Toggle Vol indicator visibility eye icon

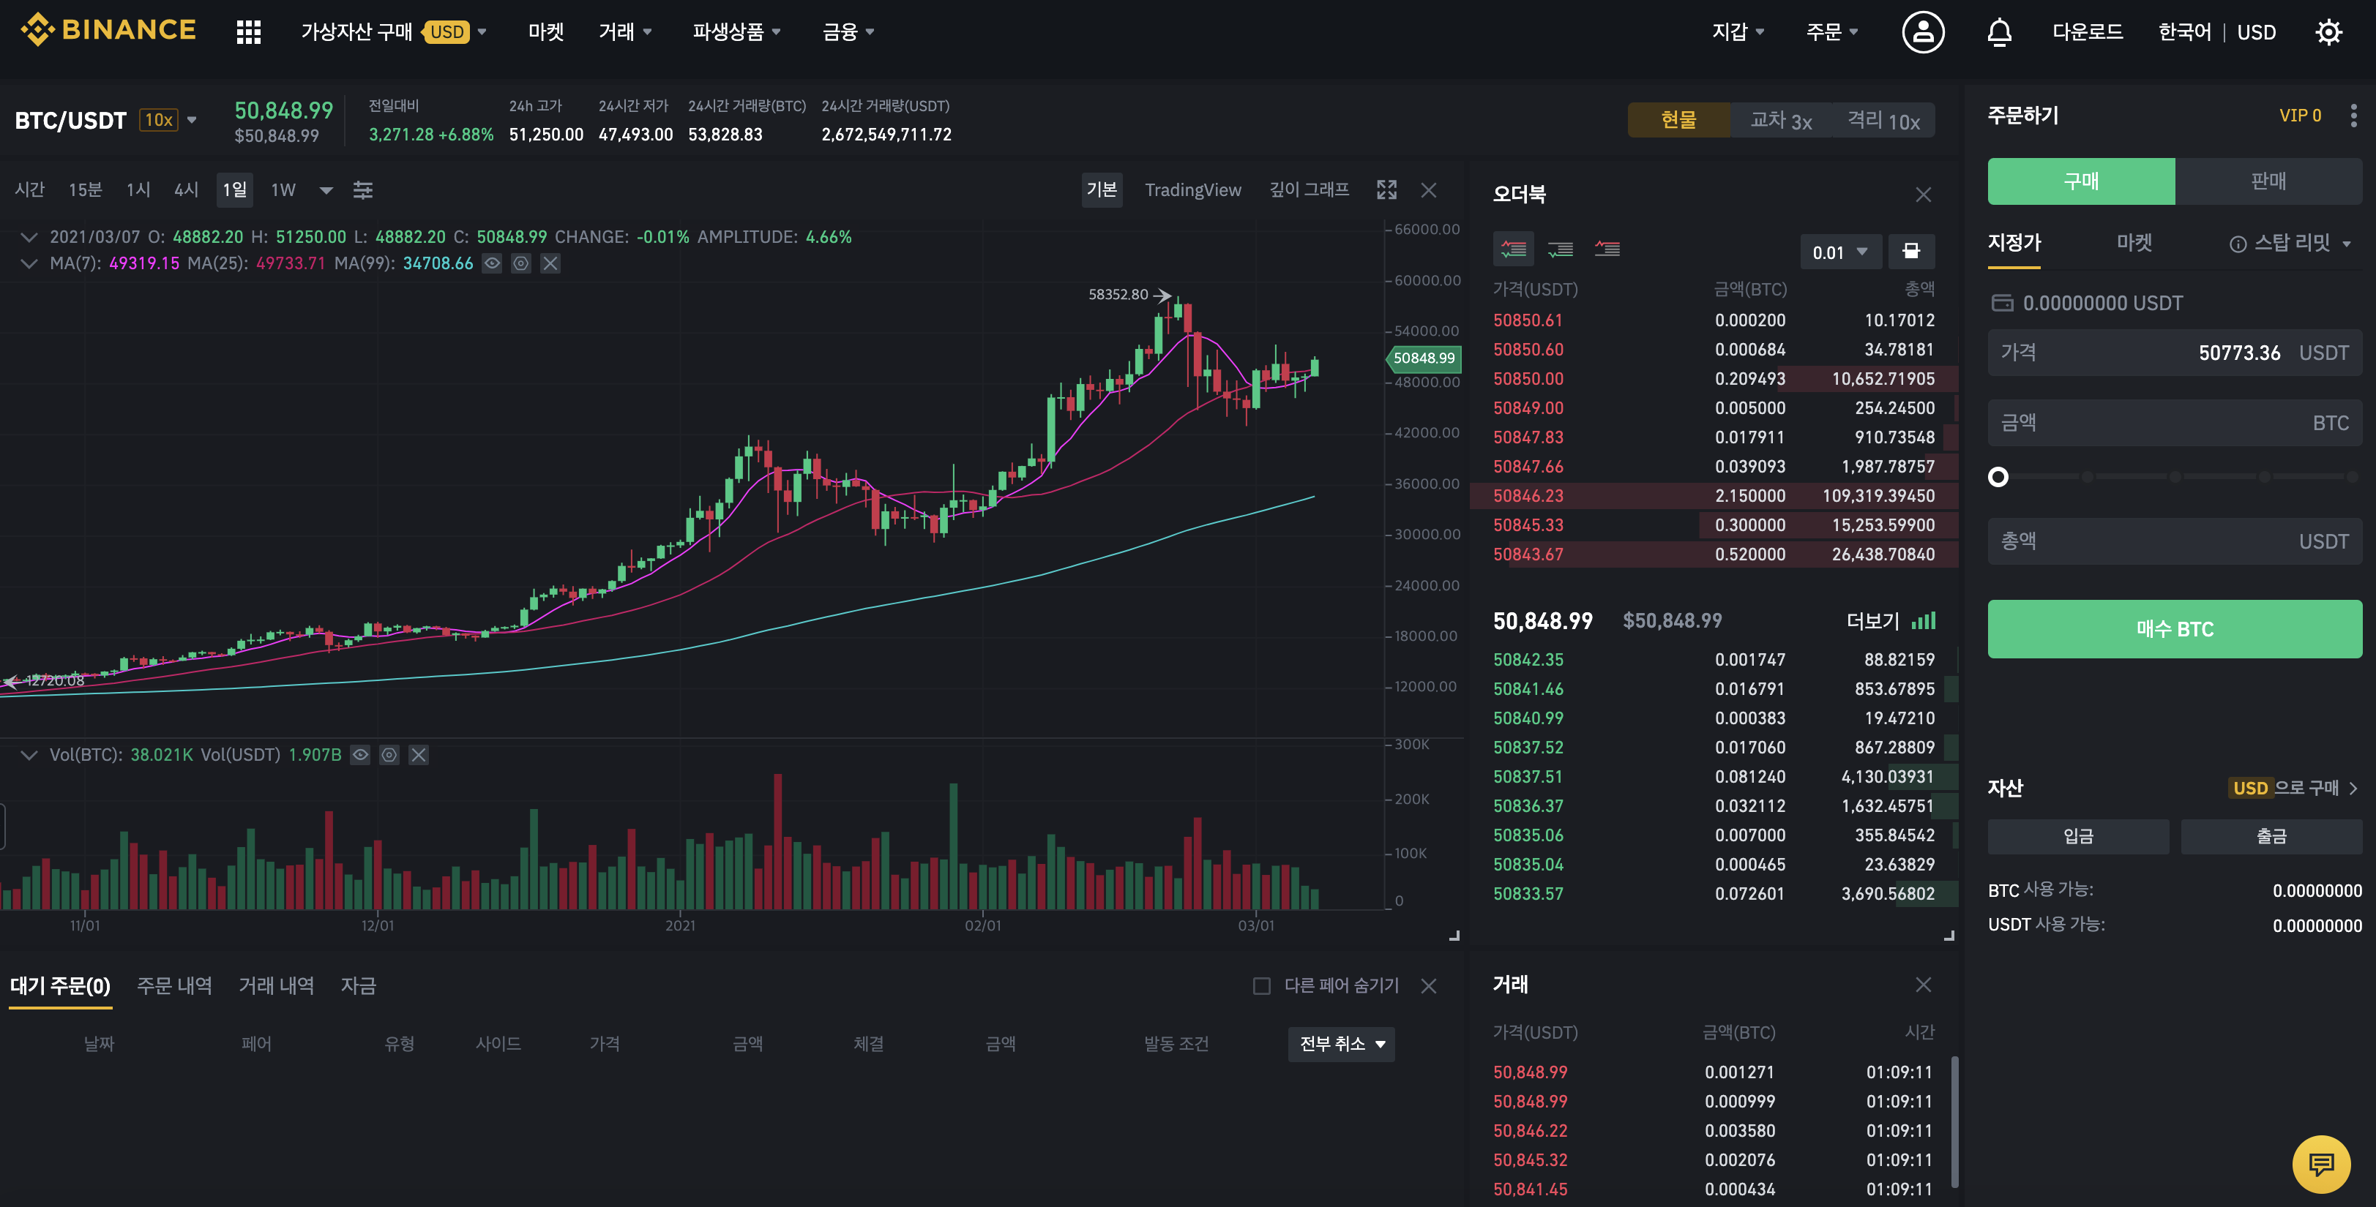point(361,755)
